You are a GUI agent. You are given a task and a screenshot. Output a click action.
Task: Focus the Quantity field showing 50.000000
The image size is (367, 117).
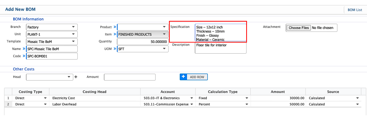tap(143, 42)
